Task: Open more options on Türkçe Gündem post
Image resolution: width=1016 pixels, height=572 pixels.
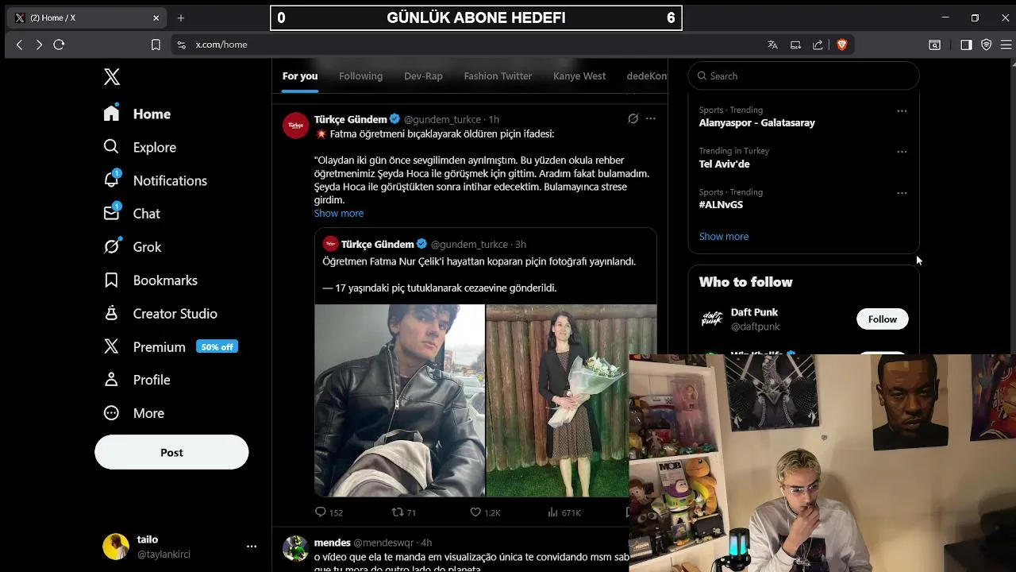Action: coord(651,118)
